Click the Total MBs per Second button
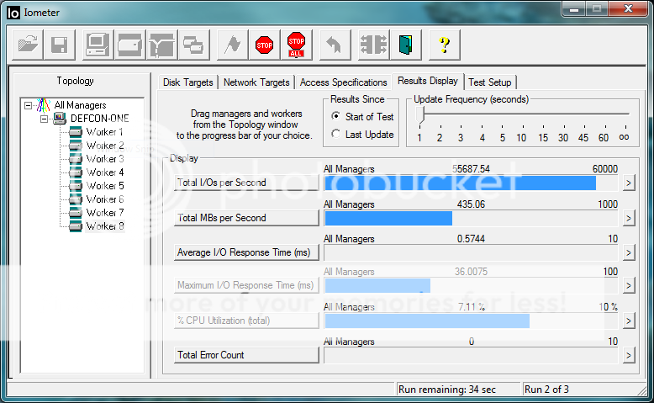 click(246, 218)
